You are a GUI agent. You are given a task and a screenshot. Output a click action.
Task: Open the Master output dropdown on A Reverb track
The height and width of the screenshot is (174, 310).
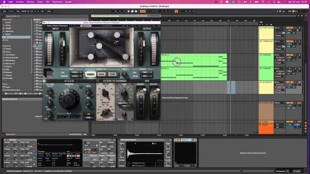280,103
